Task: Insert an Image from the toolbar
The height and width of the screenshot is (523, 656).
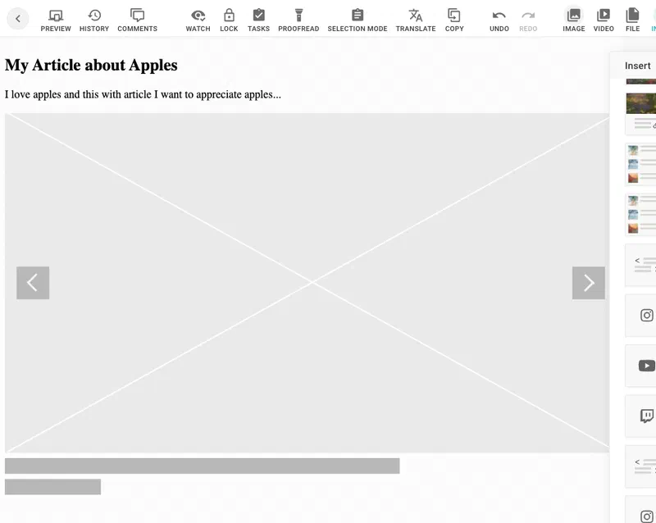Action: pyautogui.click(x=573, y=20)
